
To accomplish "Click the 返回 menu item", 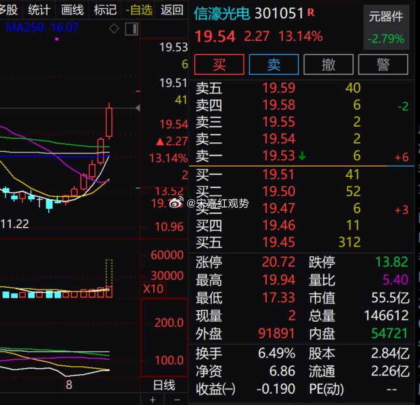I will tap(172, 10).
